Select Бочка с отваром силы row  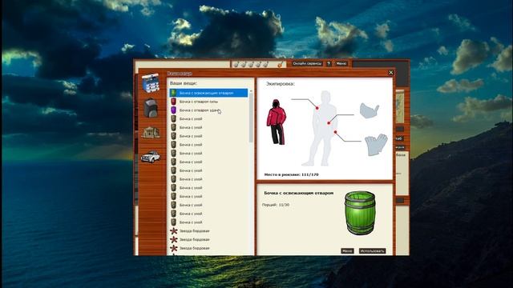click(x=208, y=102)
